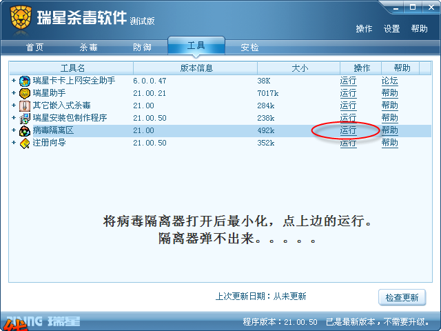Expand the 注册向导 row

(14, 142)
